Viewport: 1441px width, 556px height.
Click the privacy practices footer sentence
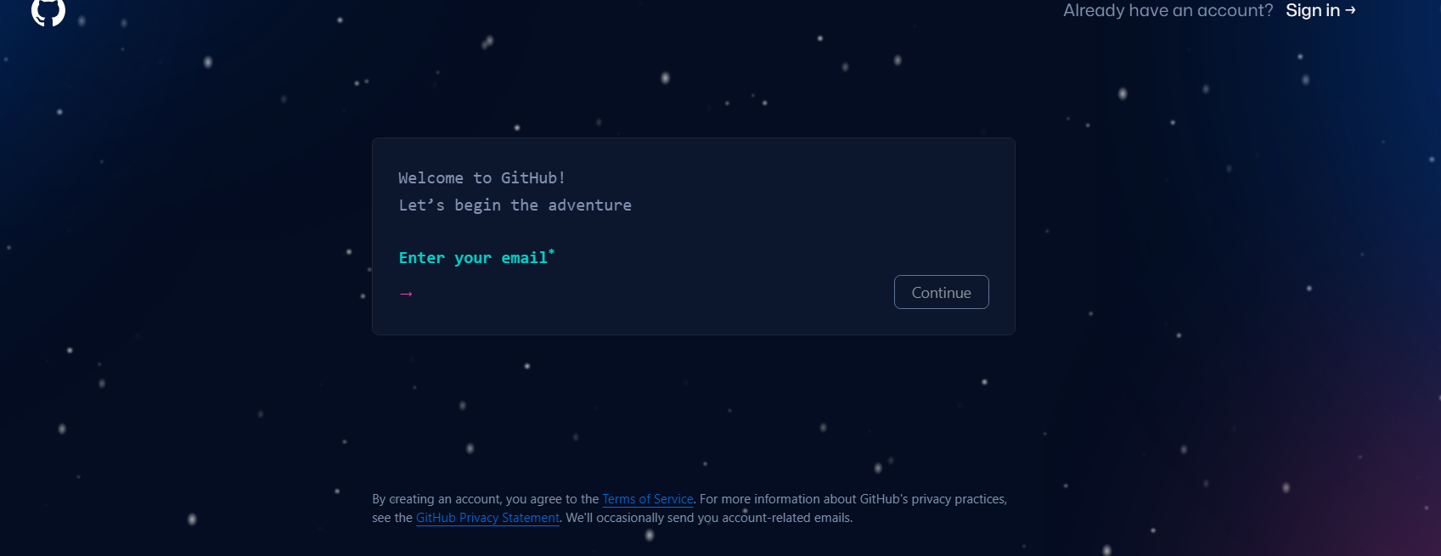coord(853,499)
